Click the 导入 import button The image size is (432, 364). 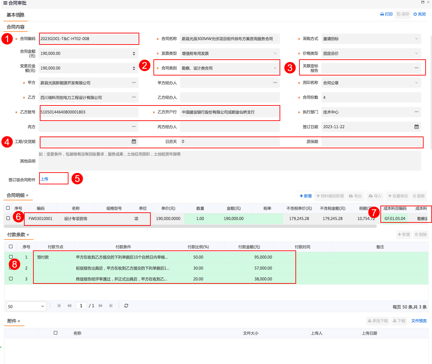[375, 196]
